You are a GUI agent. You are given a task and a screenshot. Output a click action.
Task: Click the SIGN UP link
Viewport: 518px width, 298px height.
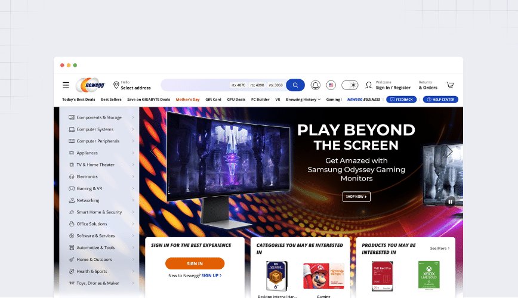[x=211, y=275]
